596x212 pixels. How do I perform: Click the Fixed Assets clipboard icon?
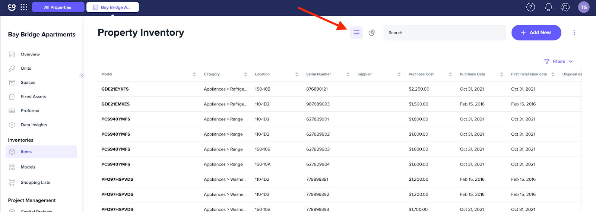[12, 97]
